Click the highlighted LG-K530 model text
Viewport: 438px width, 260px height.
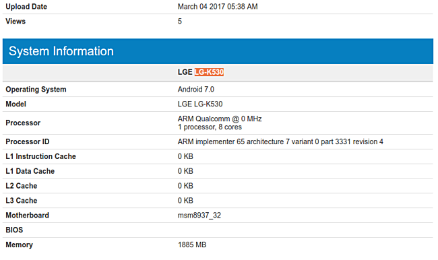(x=209, y=72)
